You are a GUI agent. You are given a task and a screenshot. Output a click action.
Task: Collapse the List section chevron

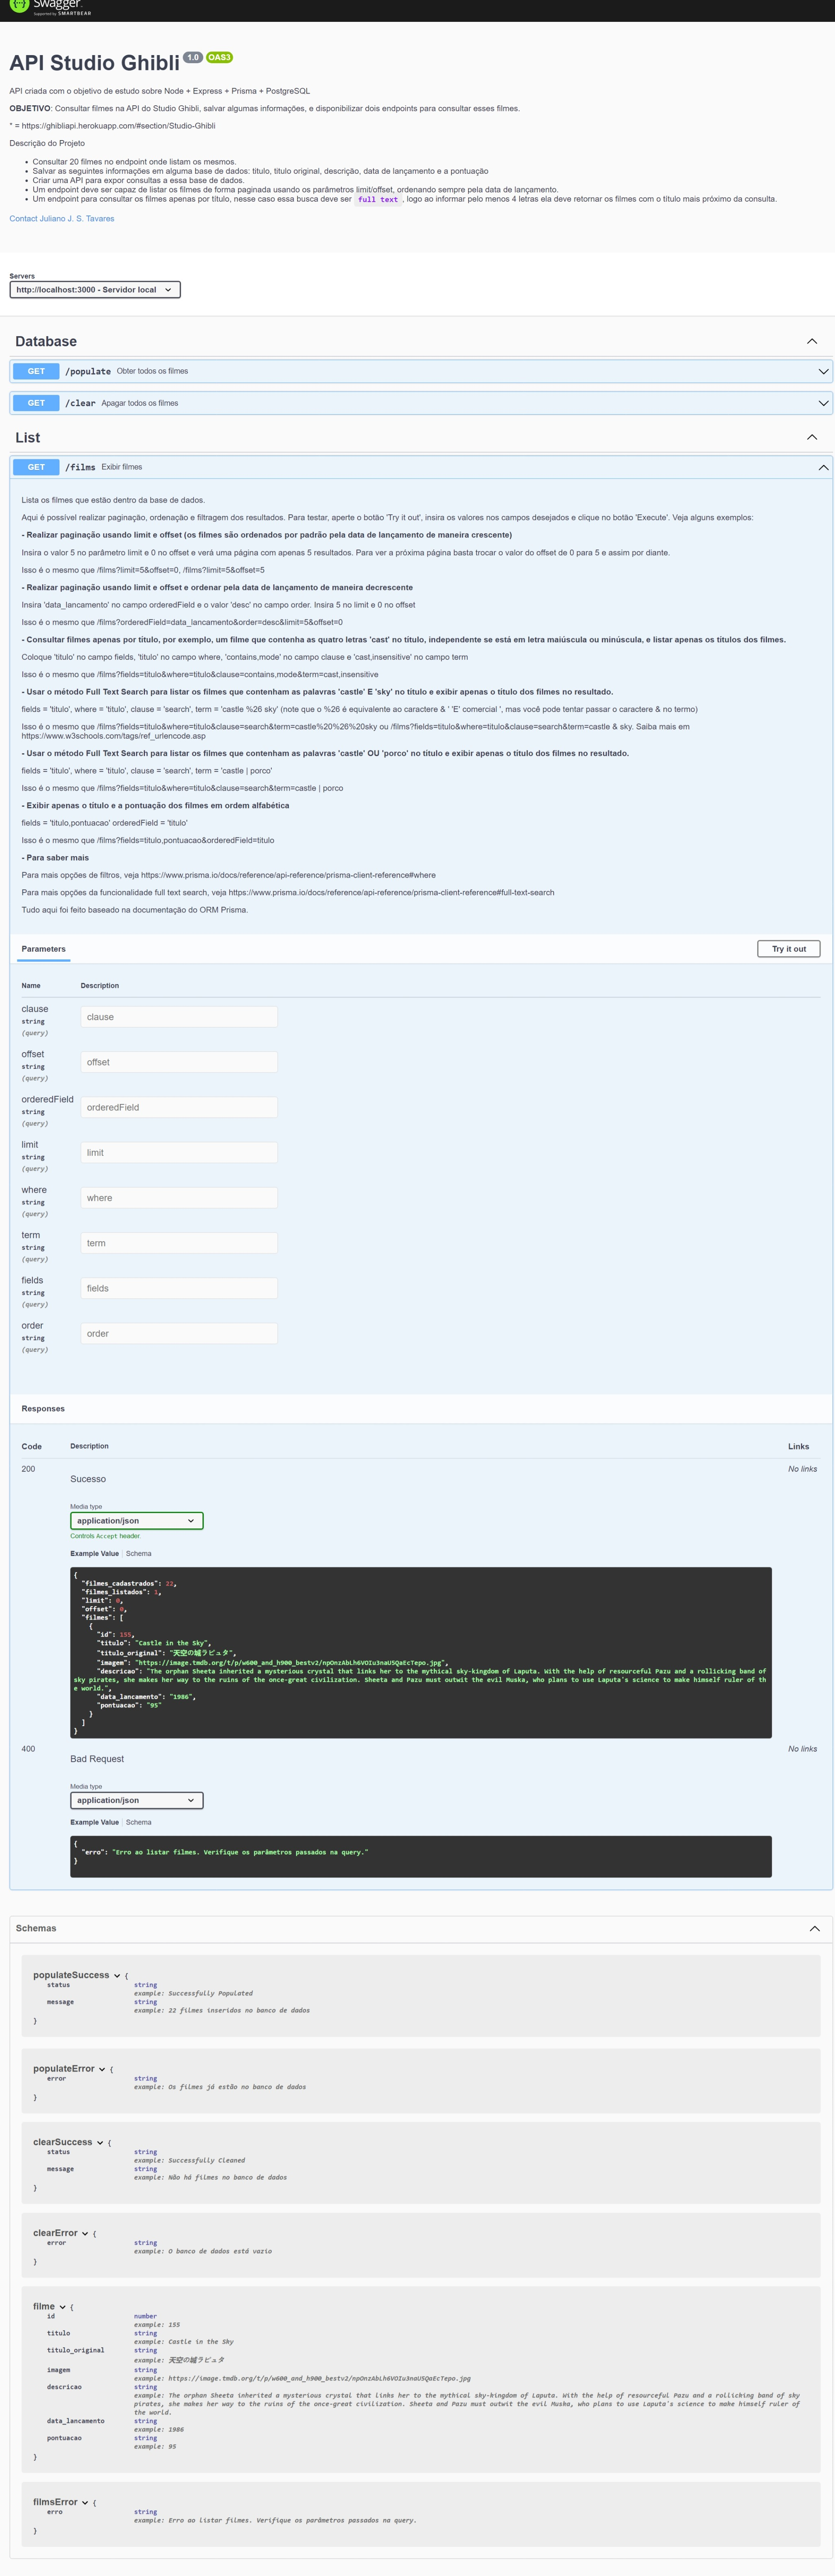[811, 437]
